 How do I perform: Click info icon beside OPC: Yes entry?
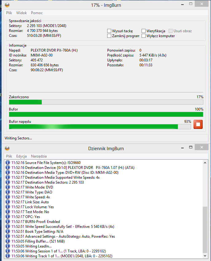coord(7,216)
